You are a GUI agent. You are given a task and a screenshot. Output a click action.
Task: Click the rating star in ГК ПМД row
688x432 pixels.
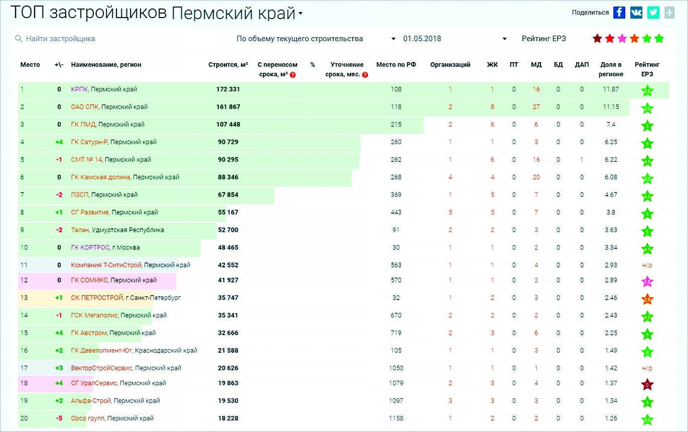(x=647, y=126)
